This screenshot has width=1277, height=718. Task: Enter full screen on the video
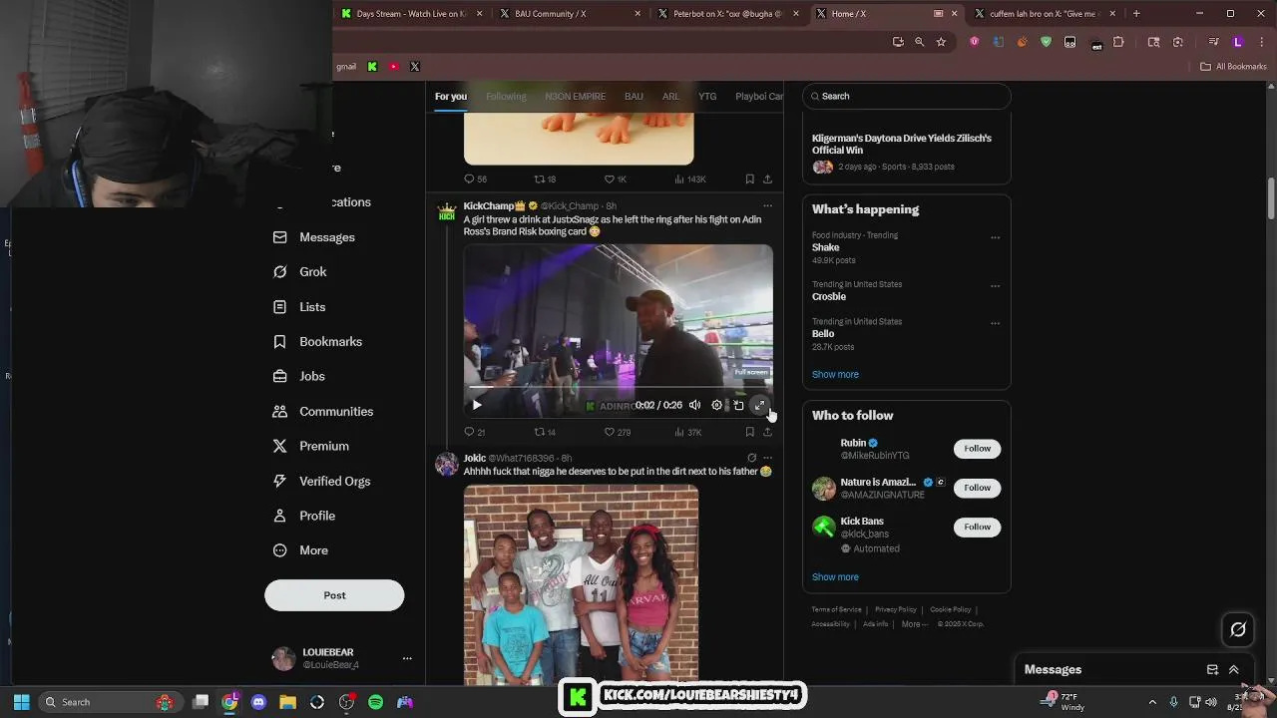(759, 405)
